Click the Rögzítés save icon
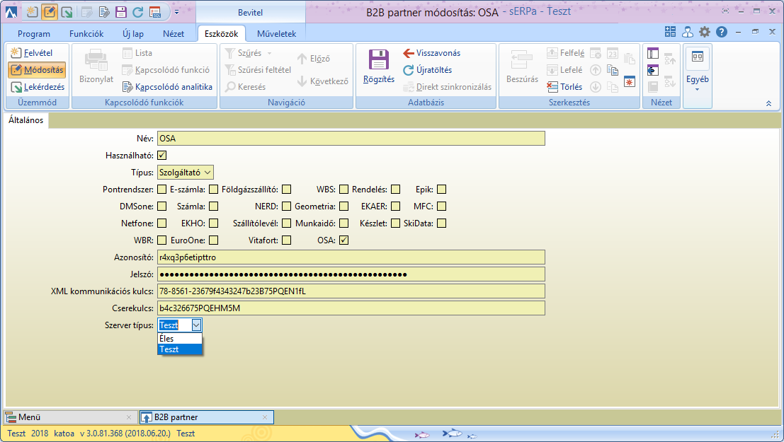Screen dimensions: 784x442 coord(378,60)
